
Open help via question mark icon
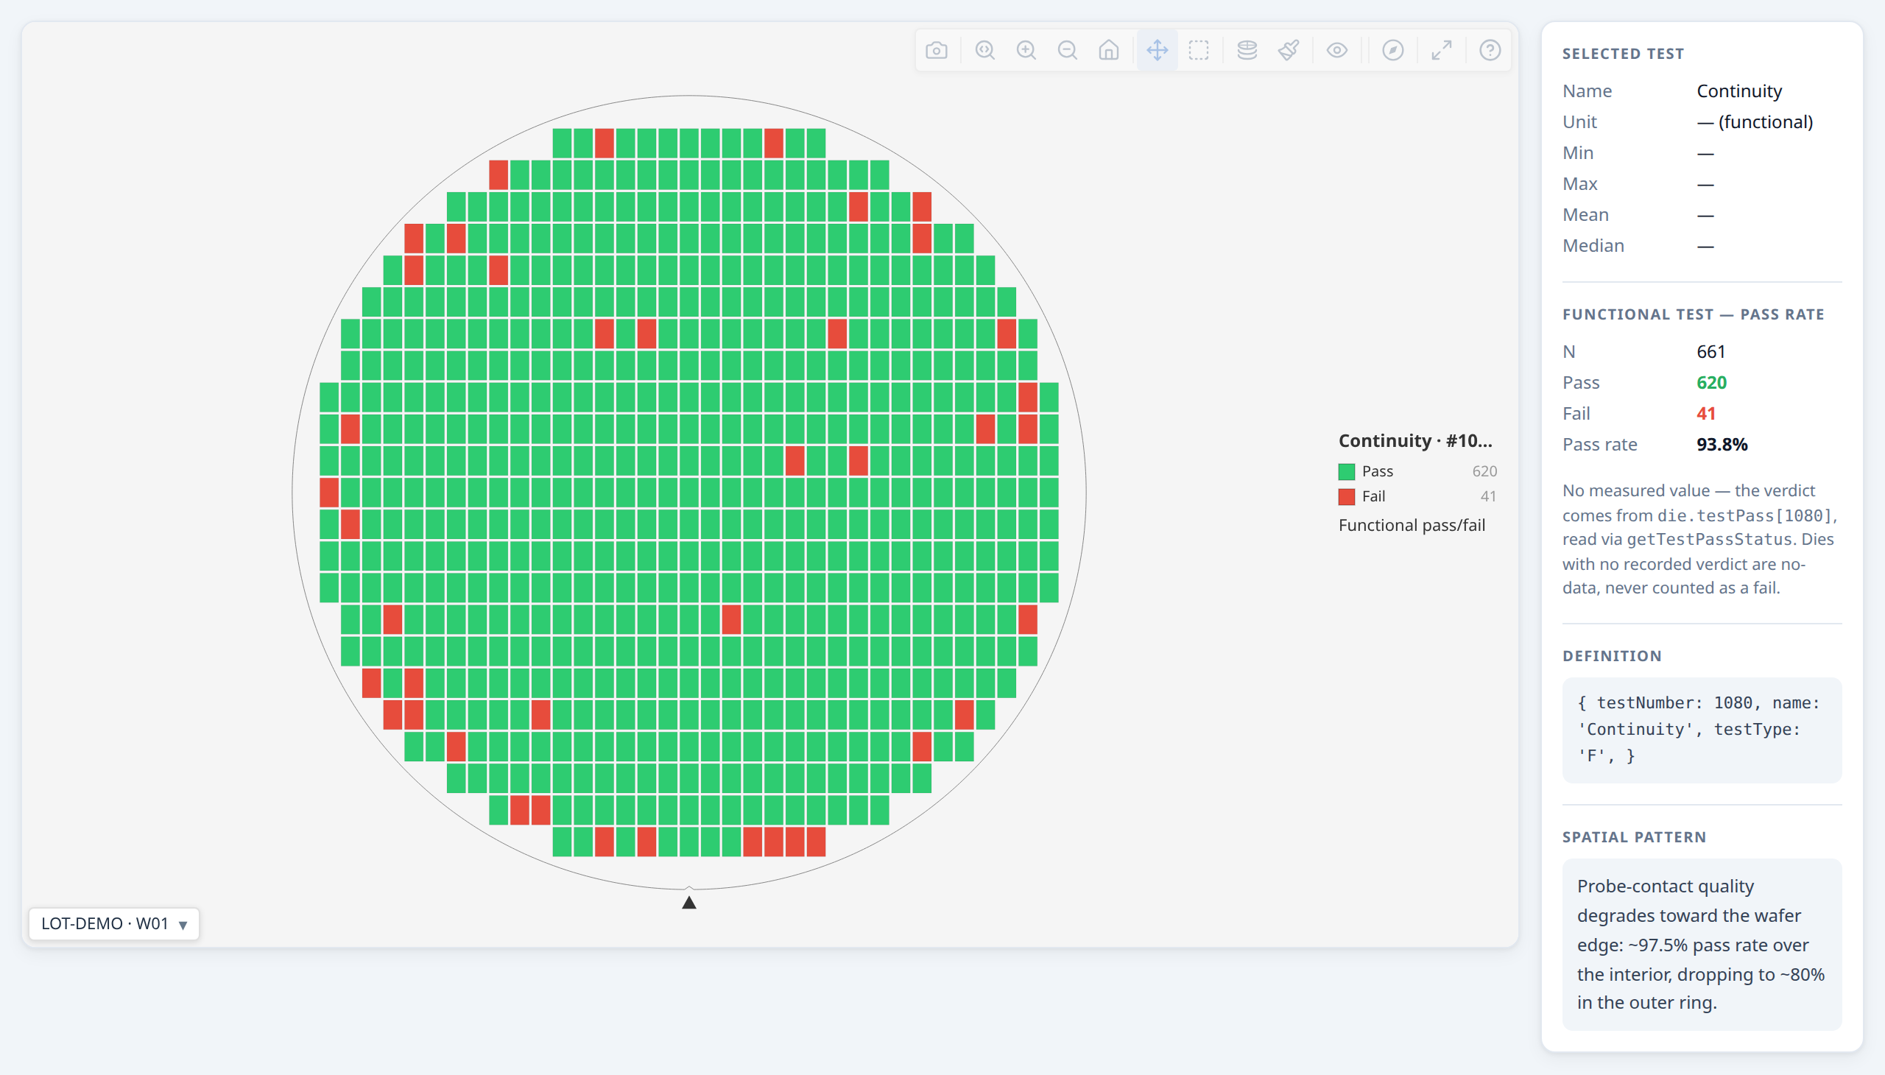point(1490,50)
